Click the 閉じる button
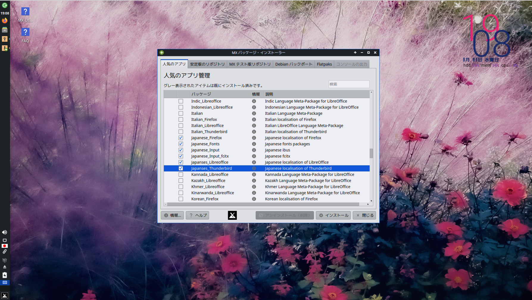532x300 pixels. point(364,215)
